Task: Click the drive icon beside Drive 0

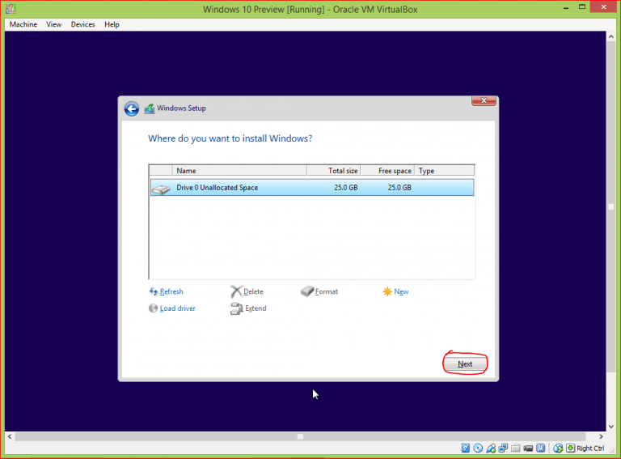Action: (161, 189)
